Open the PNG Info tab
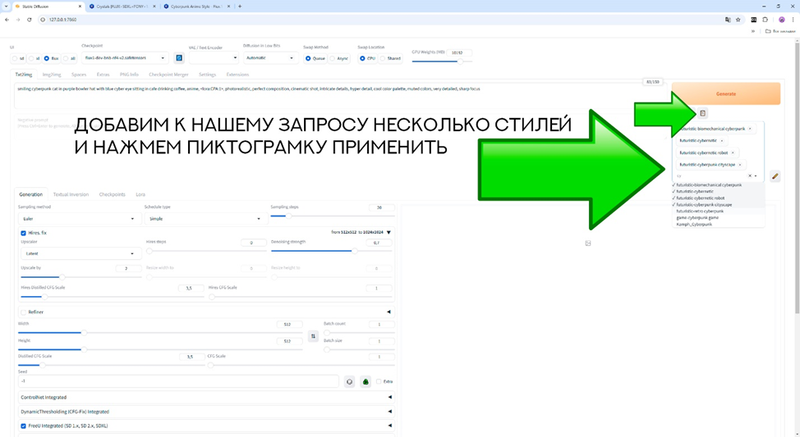This screenshot has width=800, height=437. click(129, 75)
